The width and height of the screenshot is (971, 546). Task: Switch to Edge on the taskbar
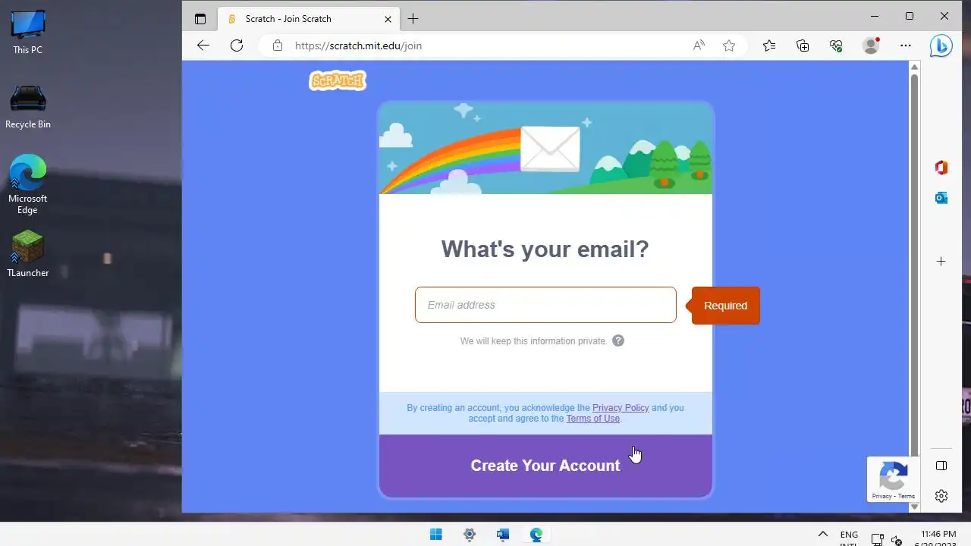point(536,535)
